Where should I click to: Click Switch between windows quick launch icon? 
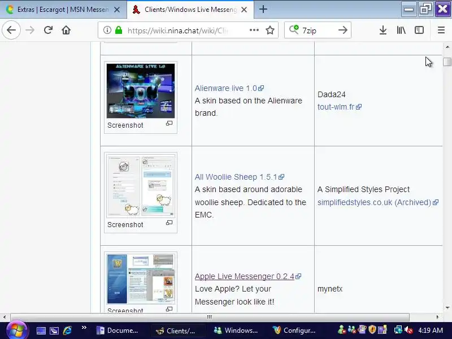click(54, 331)
